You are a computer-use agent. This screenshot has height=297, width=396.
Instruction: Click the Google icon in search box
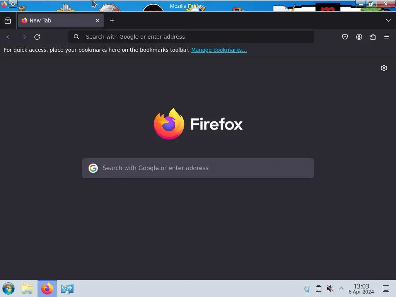point(93,168)
